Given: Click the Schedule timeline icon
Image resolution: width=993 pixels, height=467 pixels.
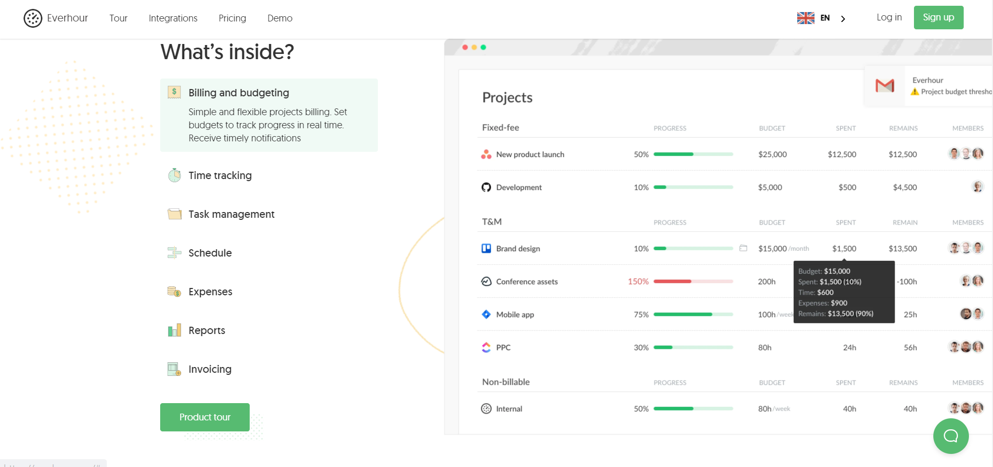Looking at the screenshot, I should (174, 252).
